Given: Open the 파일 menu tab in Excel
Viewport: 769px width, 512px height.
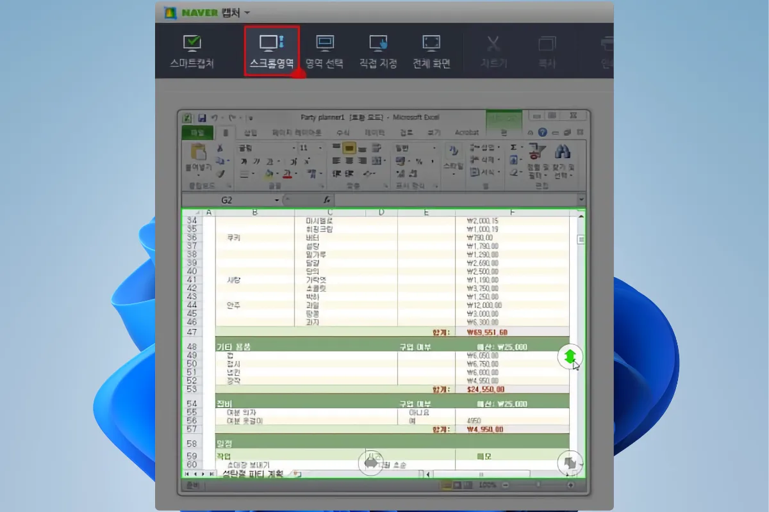Looking at the screenshot, I should (x=196, y=132).
